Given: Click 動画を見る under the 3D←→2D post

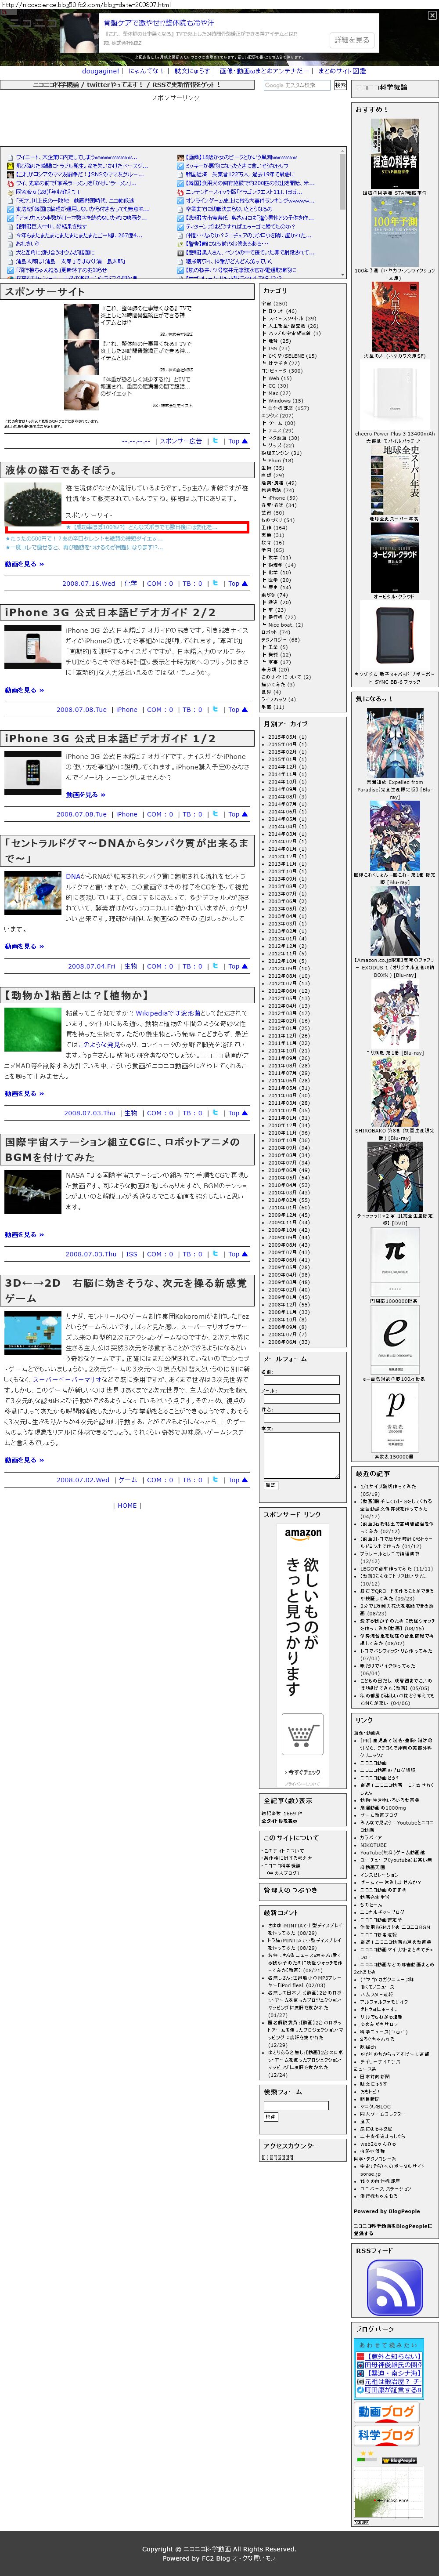Looking at the screenshot, I should pos(24,1460).
